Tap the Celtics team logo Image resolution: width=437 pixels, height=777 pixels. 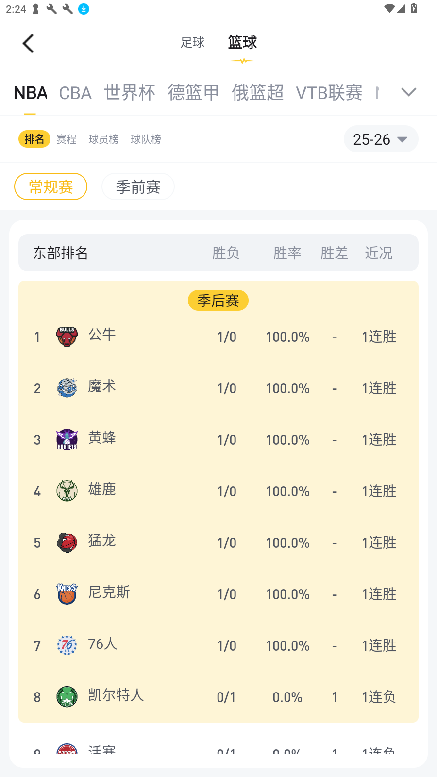coord(67,697)
